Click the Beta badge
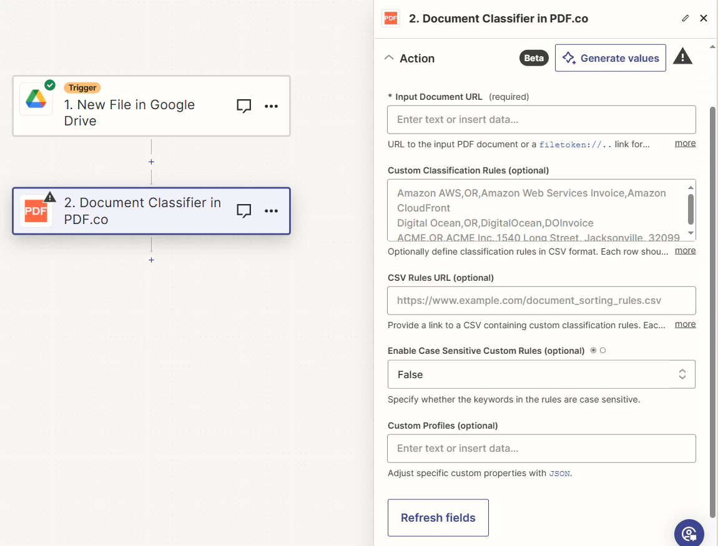This screenshot has height=546, width=718. point(534,58)
